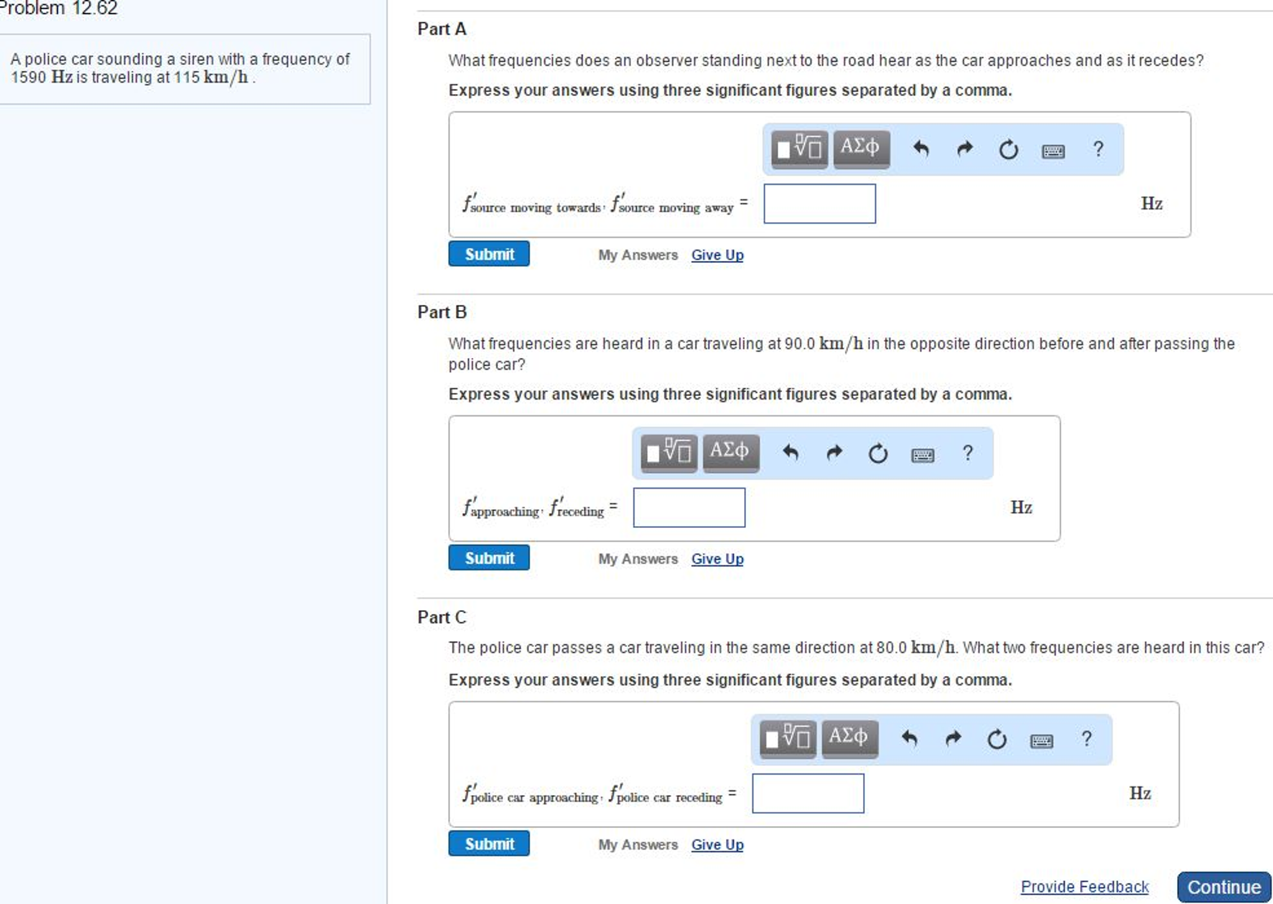Focus the Part C police car answer field
The image size is (1273, 904).
pos(807,793)
